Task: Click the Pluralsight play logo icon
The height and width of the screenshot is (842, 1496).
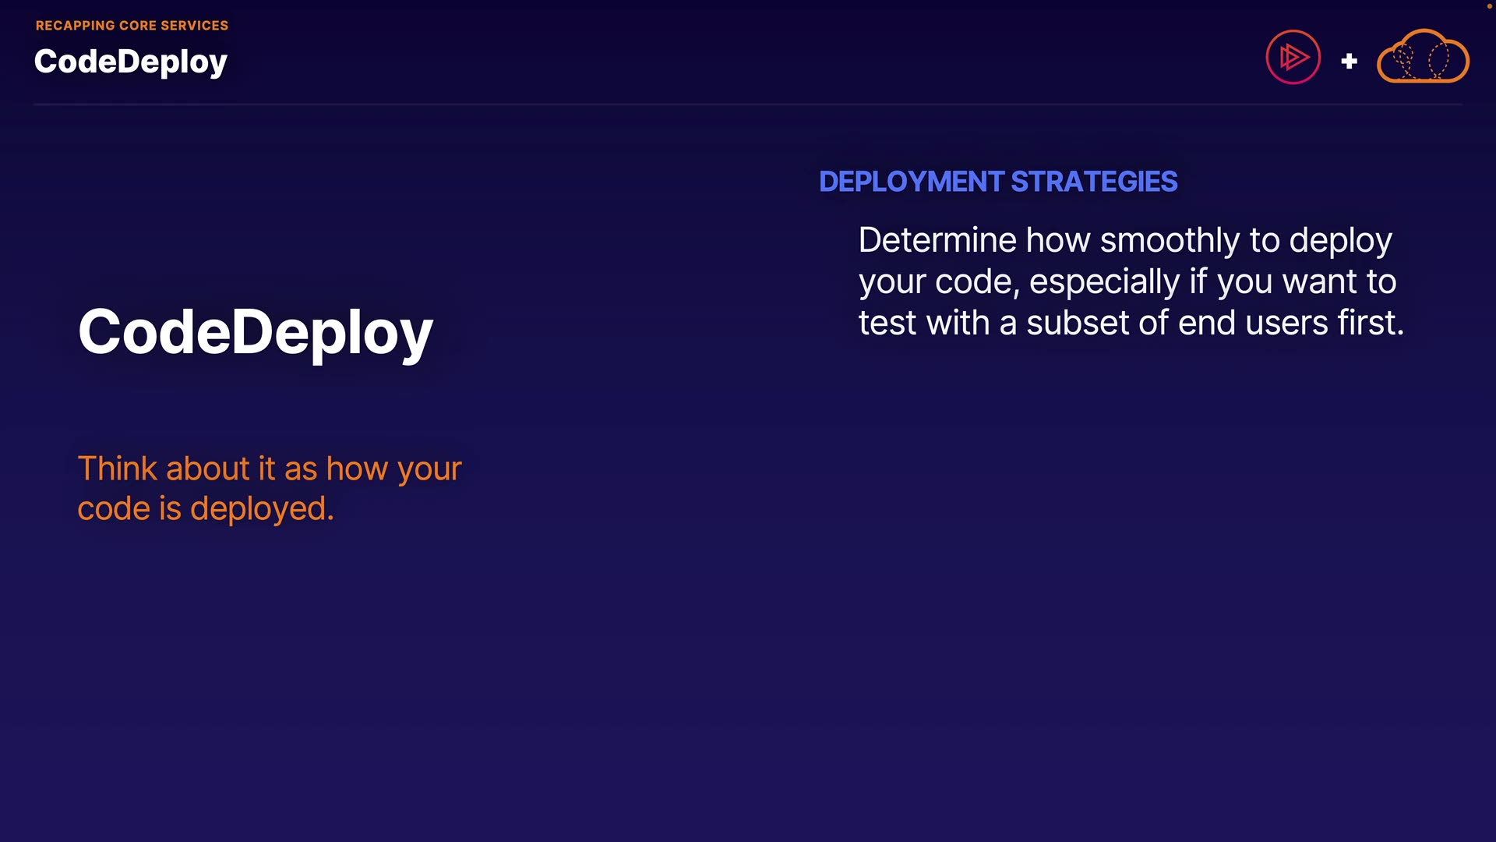Action: 1293,57
